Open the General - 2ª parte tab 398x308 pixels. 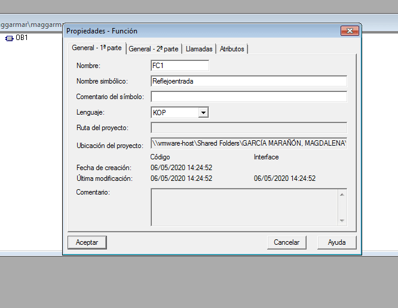[x=154, y=49]
